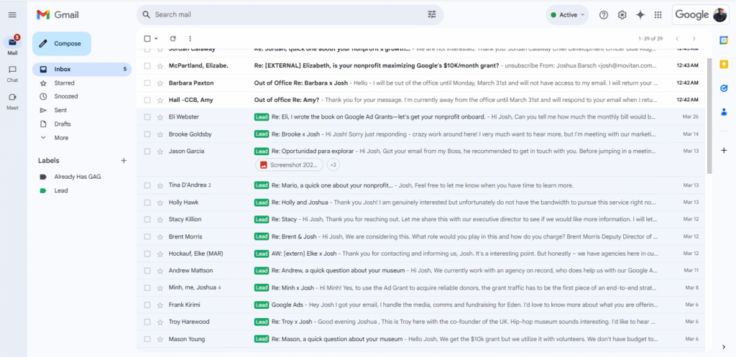The height and width of the screenshot is (357, 736).
Task: Expand the select-all checkbox dropdown arrow
Action: [x=156, y=39]
